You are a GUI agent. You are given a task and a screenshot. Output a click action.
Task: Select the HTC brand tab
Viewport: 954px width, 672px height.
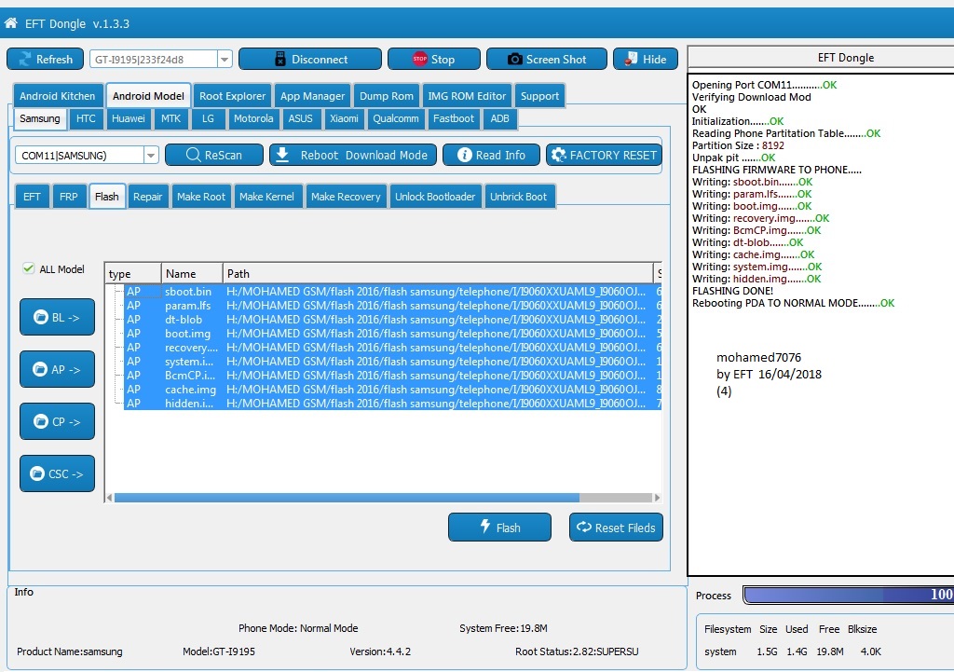point(86,118)
